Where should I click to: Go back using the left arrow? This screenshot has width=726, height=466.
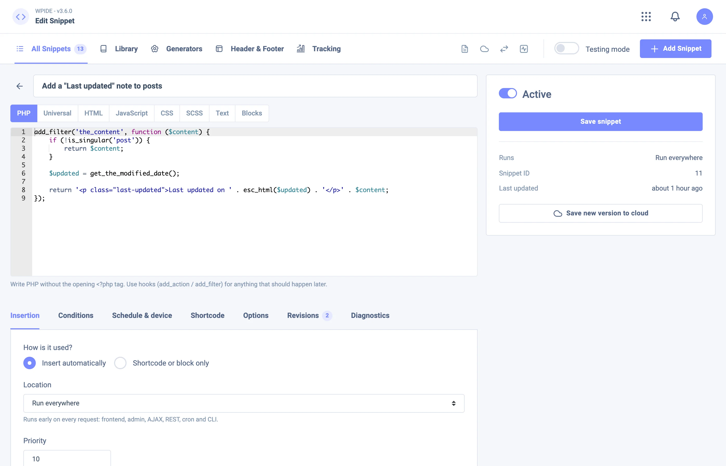[x=20, y=86]
